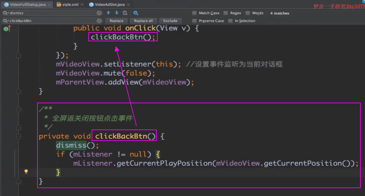The image size is (365, 196).
Task: Click inside the dismiss search input
Action: (52, 13)
